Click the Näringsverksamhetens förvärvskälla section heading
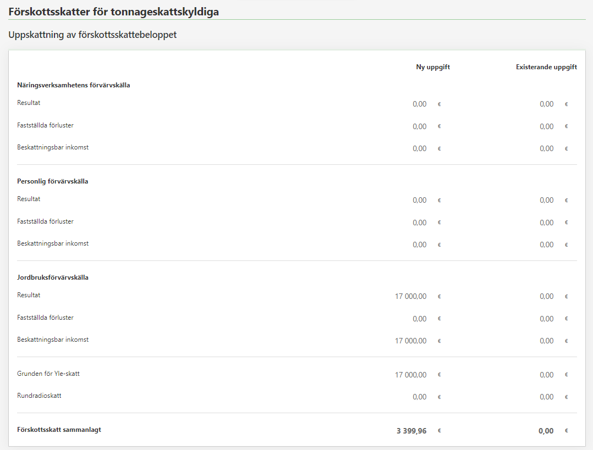The image size is (593, 450). (73, 85)
